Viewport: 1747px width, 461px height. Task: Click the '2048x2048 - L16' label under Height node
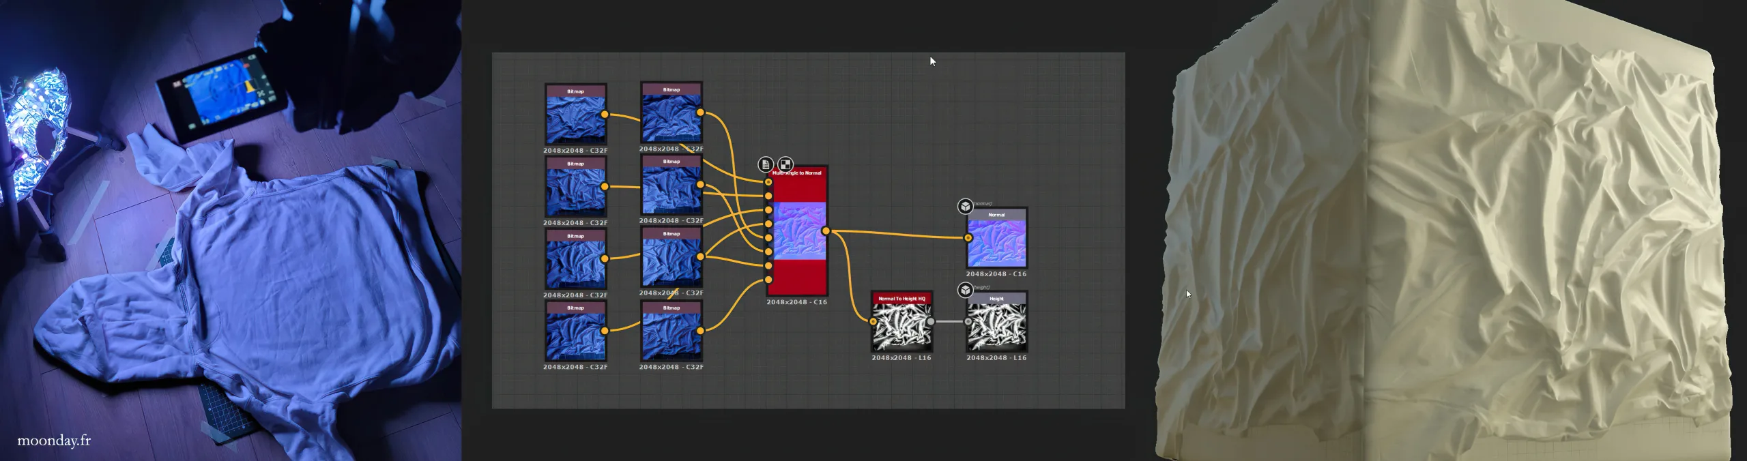coord(996,358)
